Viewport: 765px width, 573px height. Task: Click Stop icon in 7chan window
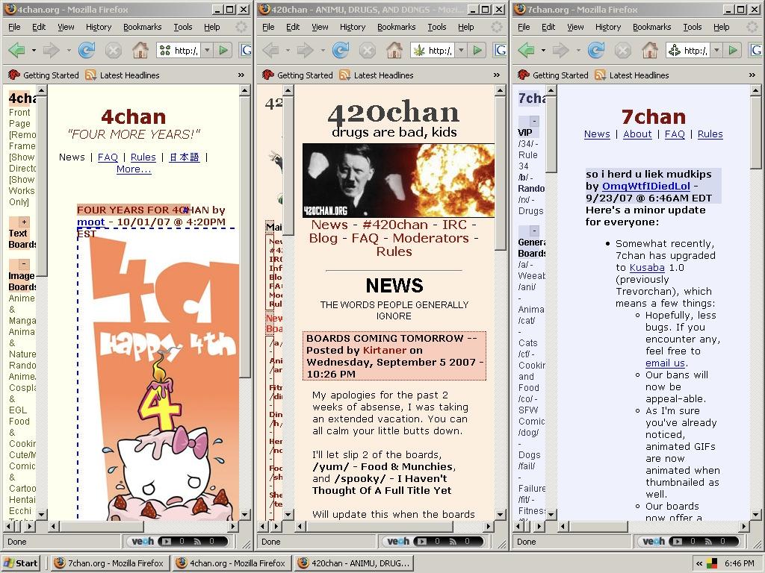(x=622, y=50)
